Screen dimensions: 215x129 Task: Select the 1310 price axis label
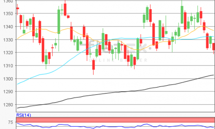[9, 66]
